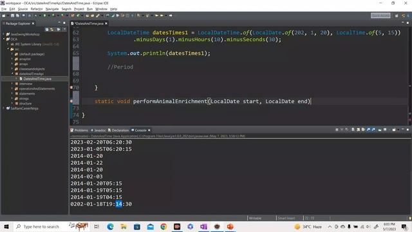
Task: Click the New Java Class toolbar icon
Action: pos(79,15)
